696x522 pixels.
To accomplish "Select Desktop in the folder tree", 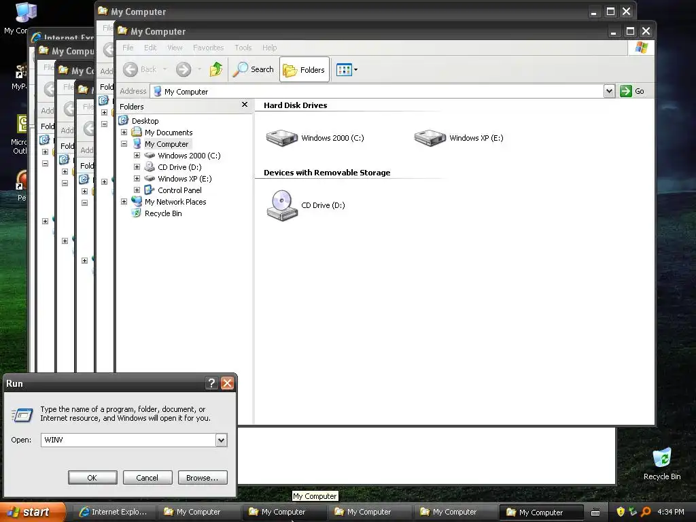I will coord(145,121).
